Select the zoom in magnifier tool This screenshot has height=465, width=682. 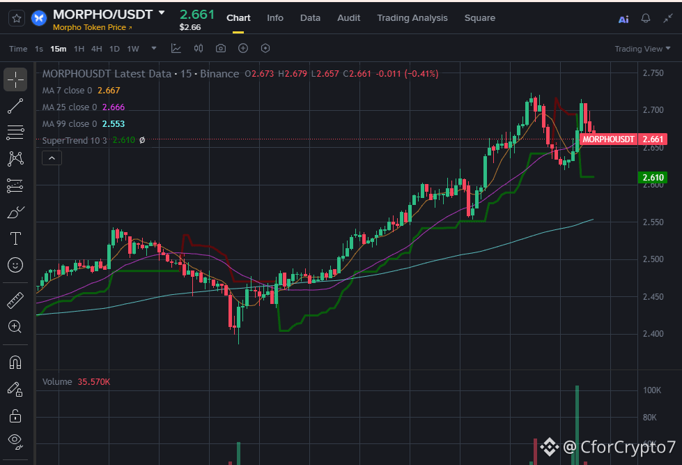coord(15,326)
